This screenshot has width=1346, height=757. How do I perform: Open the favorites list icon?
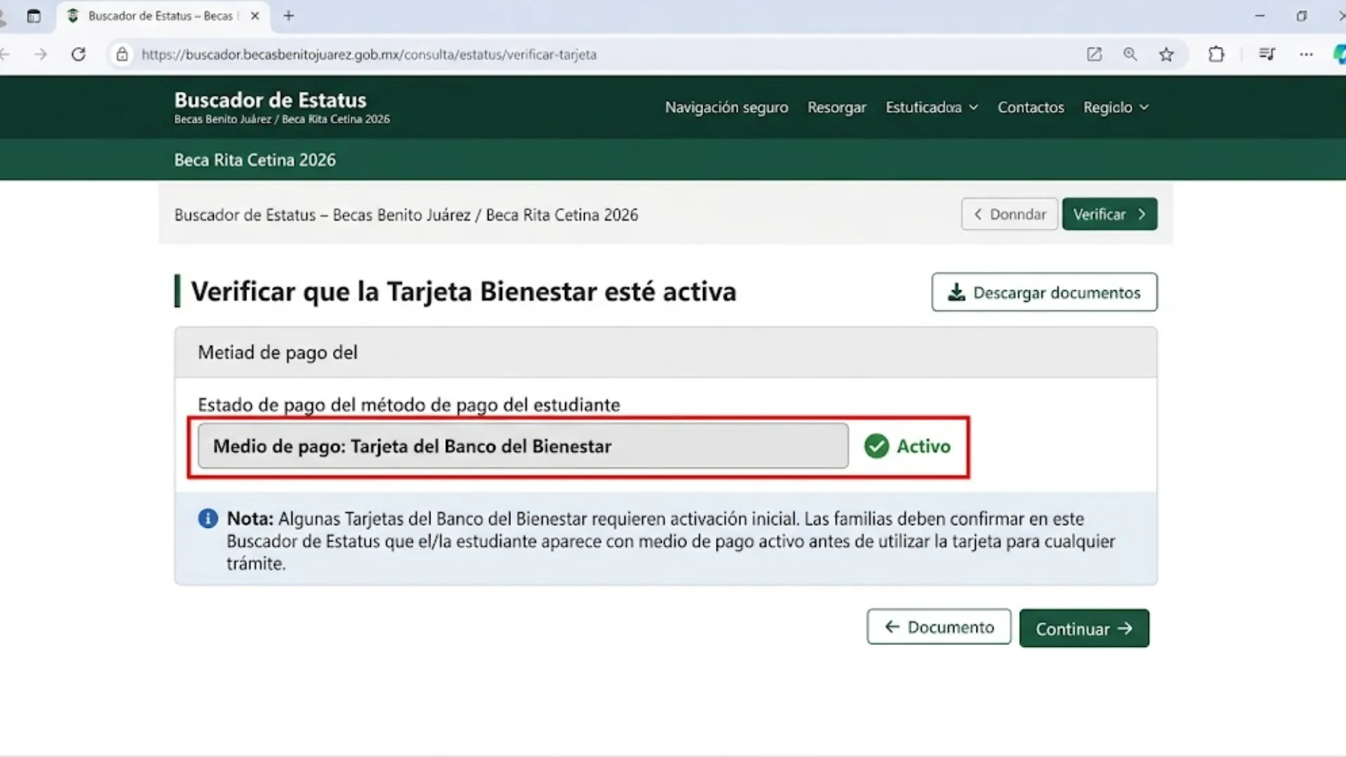pos(1267,54)
